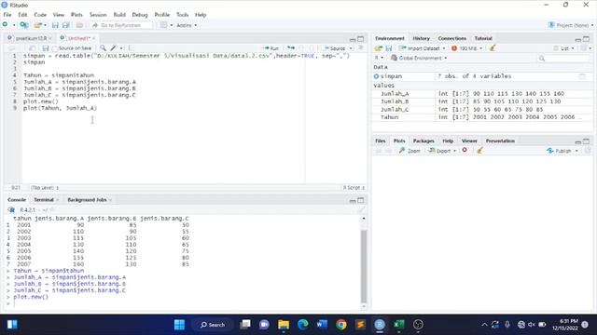
Task: Switch to the Connections tab
Action: click(x=451, y=38)
